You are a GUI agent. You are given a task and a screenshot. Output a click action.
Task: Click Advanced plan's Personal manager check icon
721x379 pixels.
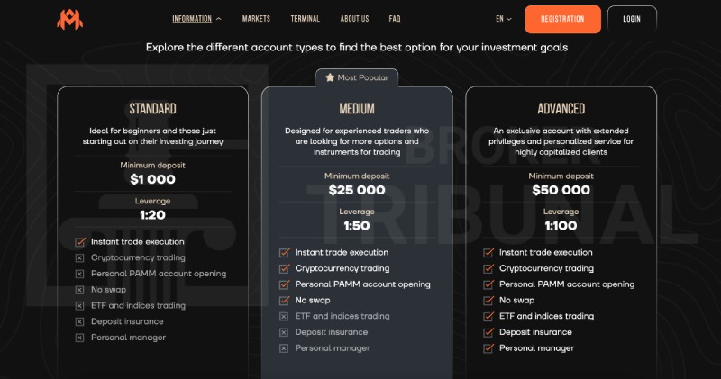(x=488, y=348)
